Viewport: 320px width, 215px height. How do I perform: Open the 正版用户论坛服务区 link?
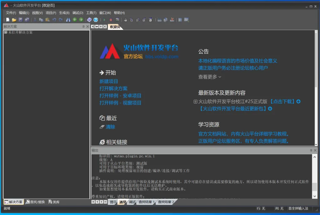pos(244,141)
